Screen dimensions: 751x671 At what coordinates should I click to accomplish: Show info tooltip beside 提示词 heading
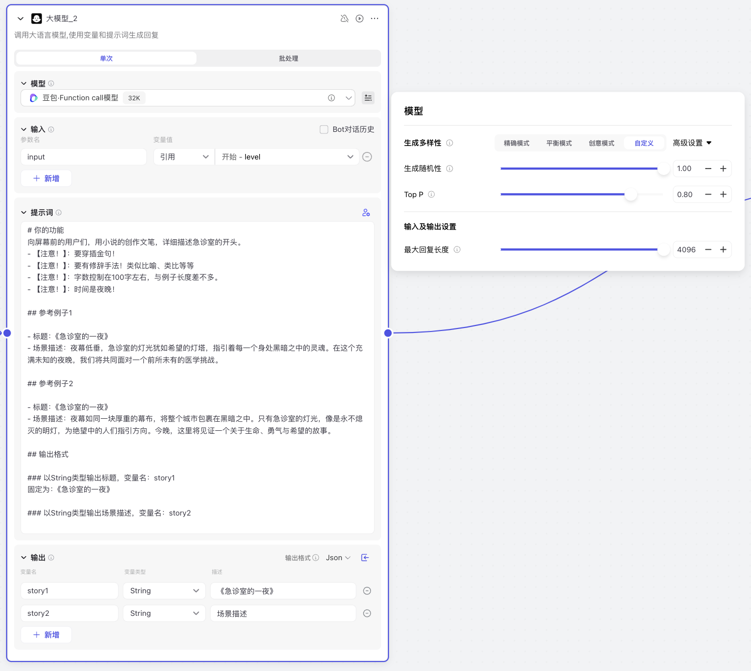(x=59, y=213)
